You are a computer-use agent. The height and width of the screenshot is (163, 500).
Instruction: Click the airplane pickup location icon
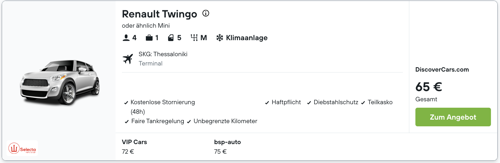pyautogui.click(x=128, y=59)
